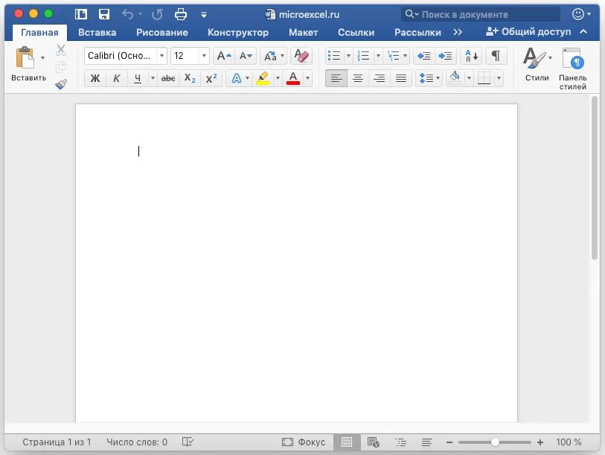Image resolution: width=605 pixels, height=455 pixels.
Task: Switch to the Вставка tab
Action: [x=97, y=32]
